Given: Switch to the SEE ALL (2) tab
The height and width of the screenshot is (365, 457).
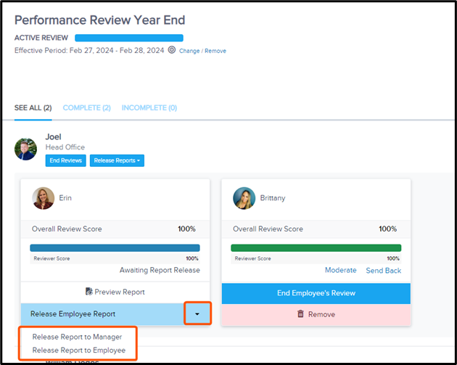Looking at the screenshot, I should coord(33,108).
